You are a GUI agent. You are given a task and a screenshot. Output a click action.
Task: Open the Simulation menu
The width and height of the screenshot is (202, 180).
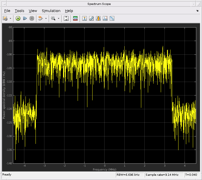click(51, 11)
